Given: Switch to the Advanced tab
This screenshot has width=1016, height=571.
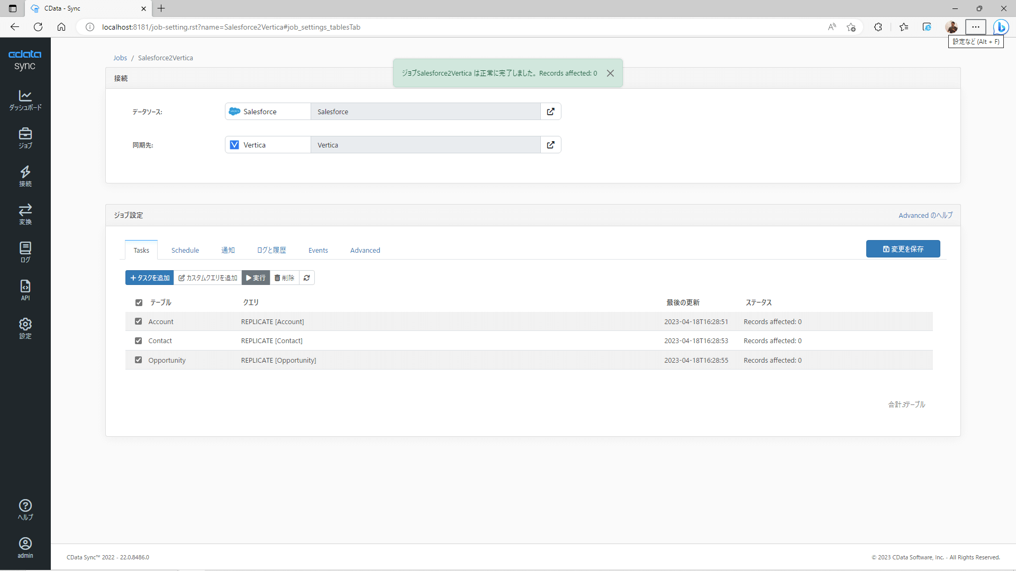Looking at the screenshot, I should 365,250.
